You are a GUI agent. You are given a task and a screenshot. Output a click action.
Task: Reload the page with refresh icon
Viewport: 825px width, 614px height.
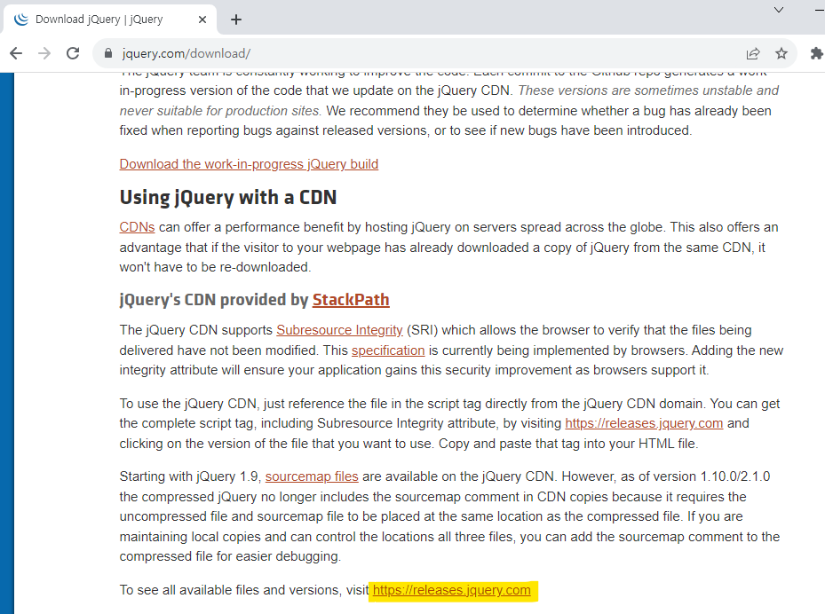[73, 53]
